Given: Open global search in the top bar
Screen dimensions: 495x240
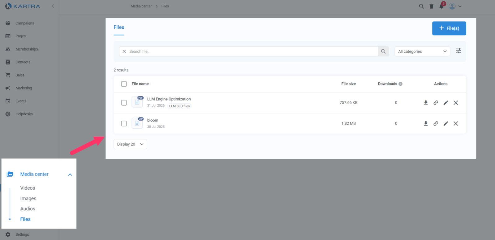Looking at the screenshot, I should [421, 6].
